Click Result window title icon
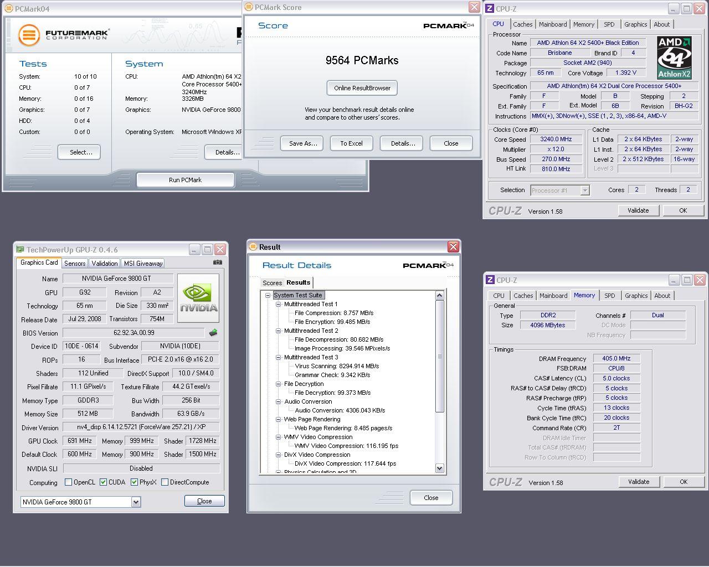709x567 pixels. coord(253,247)
